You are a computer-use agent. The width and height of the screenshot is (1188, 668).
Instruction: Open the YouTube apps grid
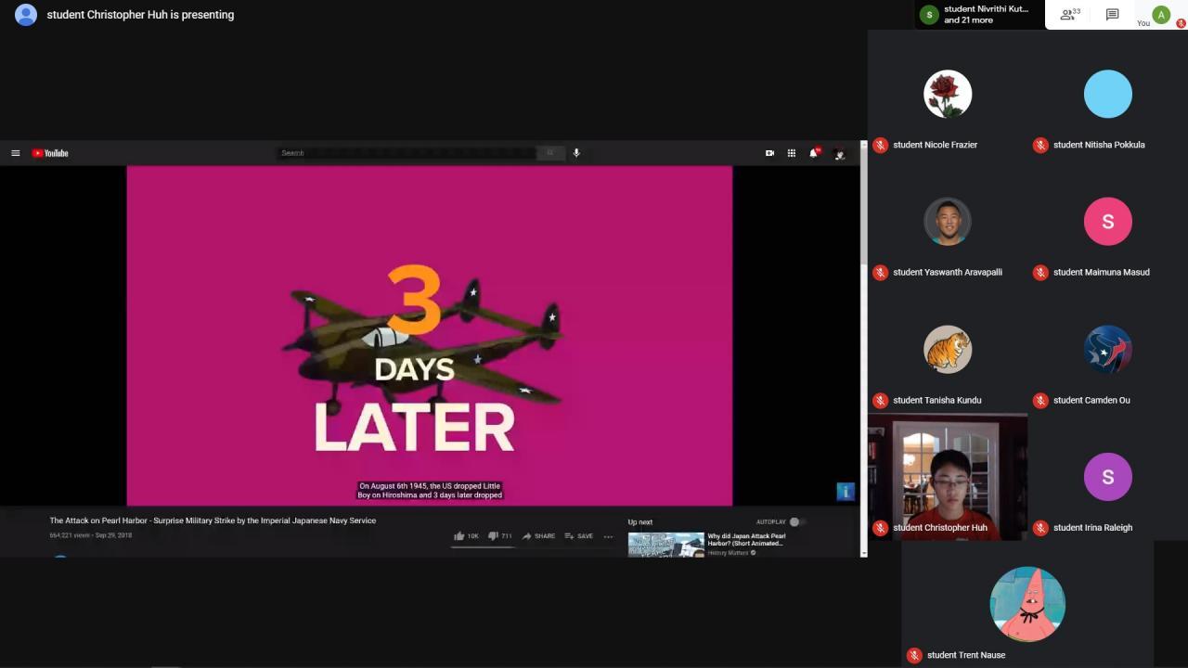tap(792, 153)
